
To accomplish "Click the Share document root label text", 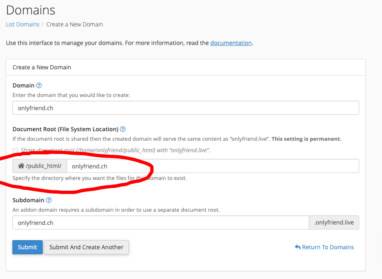I will point(115,150).
